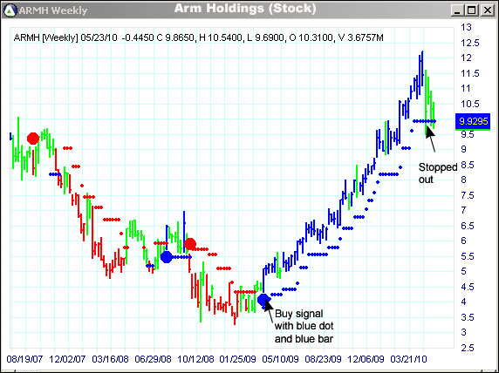Select the large blue buy dot near 06/29/08
Viewport: 499px width, 373px height.
(167, 256)
